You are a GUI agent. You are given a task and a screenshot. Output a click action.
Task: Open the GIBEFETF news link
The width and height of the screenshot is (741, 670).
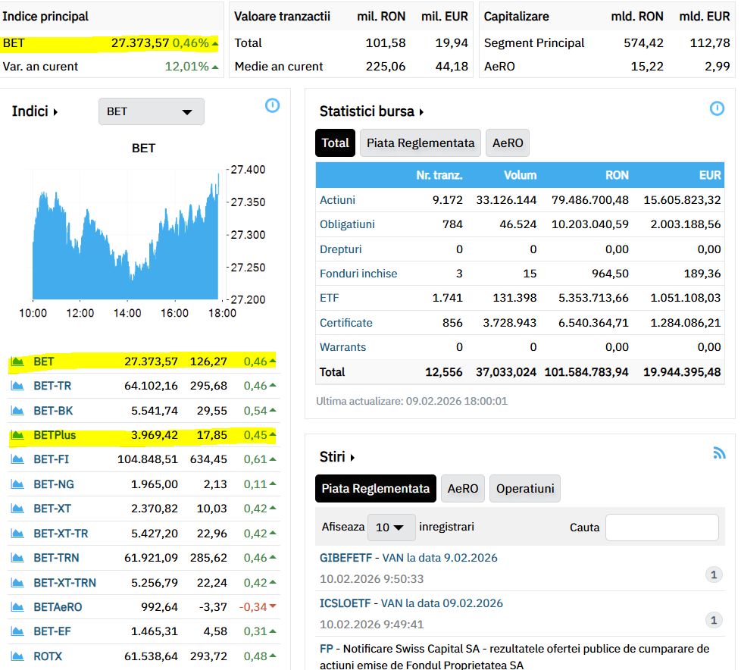345,558
